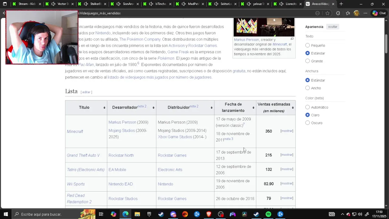The height and width of the screenshot is (219, 389).
Task: Open Brave browser from taskbar
Action: [x=209, y=214]
